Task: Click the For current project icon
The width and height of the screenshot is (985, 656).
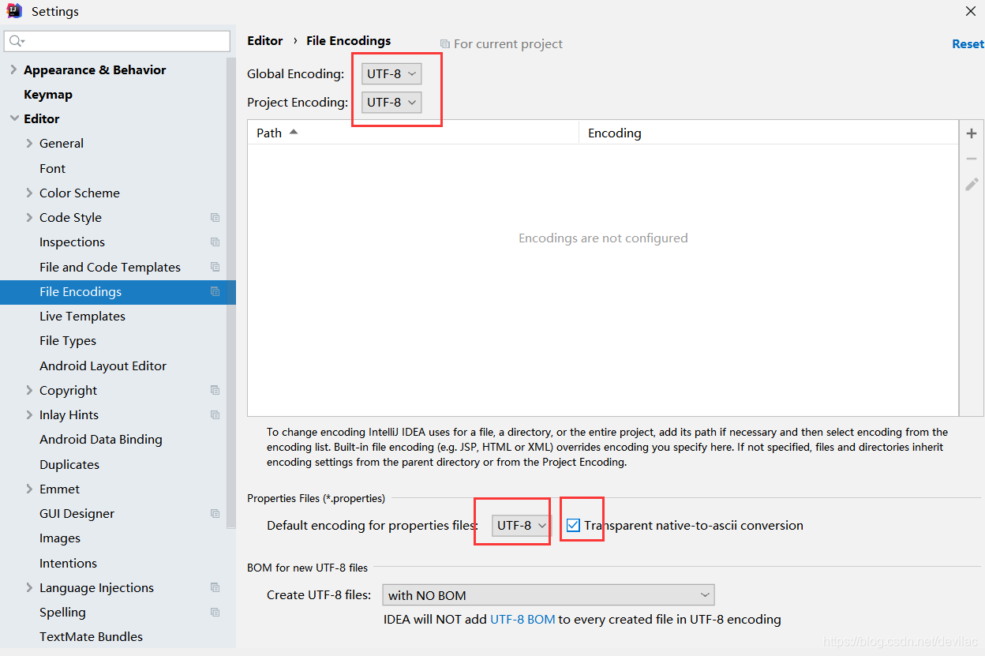Action: pos(445,44)
